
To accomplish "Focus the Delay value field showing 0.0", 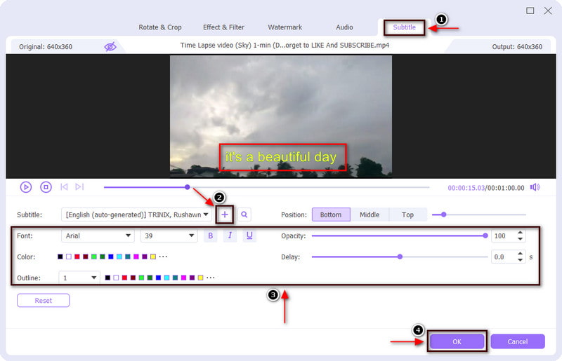I will click(x=504, y=257).
